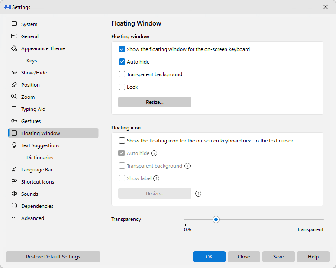Go to Appearance Theme settings
The width and height of the screenshot is (336, 268).
[x=53, y=48]
